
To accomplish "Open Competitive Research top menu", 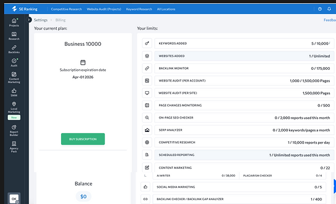I will (x=66, y=9).
